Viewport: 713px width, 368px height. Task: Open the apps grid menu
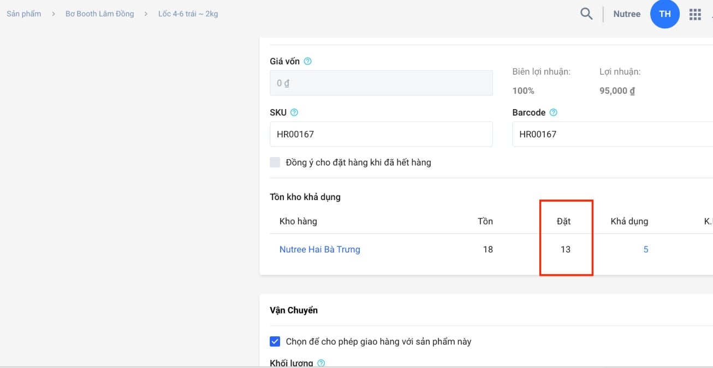(x=695, y=14)
